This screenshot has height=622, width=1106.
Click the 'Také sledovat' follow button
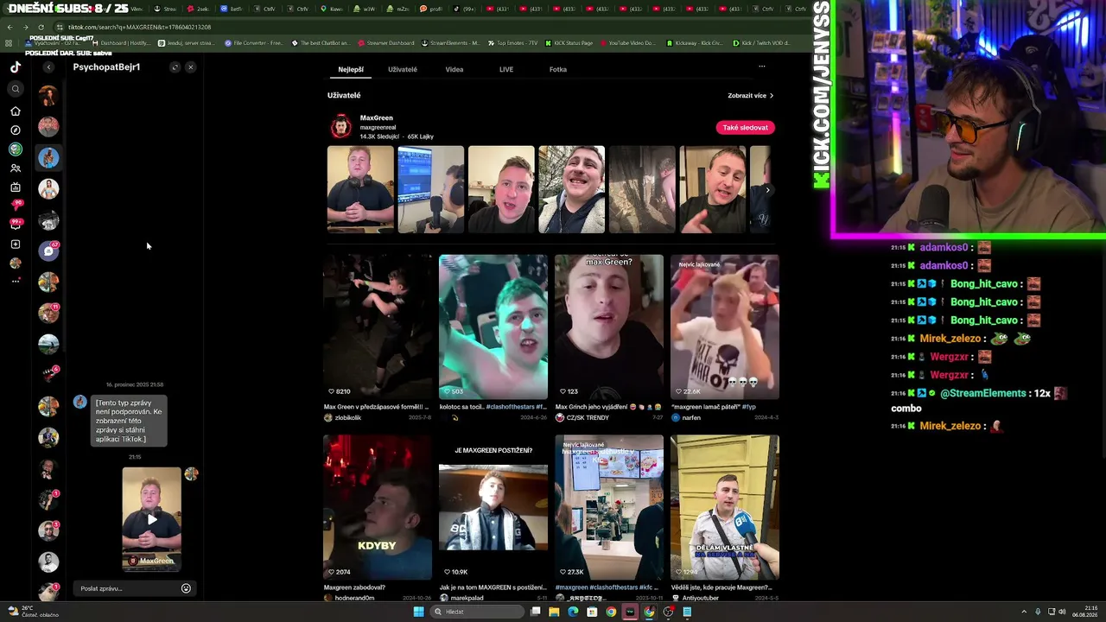pyautogui.click(x=745, y=128)
